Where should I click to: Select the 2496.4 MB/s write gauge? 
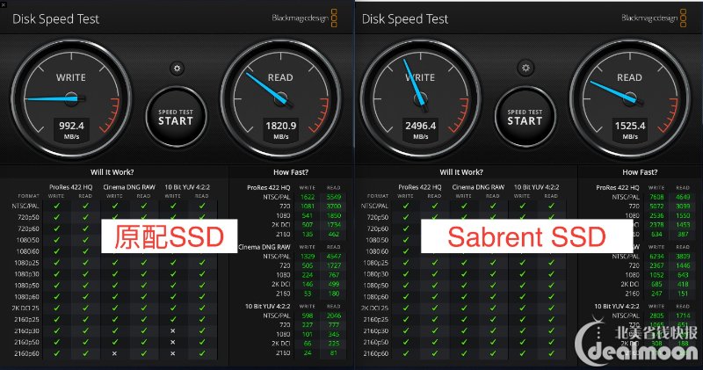tap(421, 98)
